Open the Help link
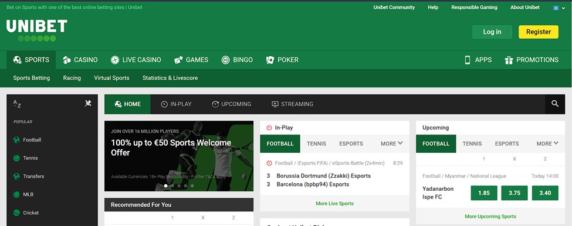Image resolution: width=572 pixels, height=226 pixels. 433,7
